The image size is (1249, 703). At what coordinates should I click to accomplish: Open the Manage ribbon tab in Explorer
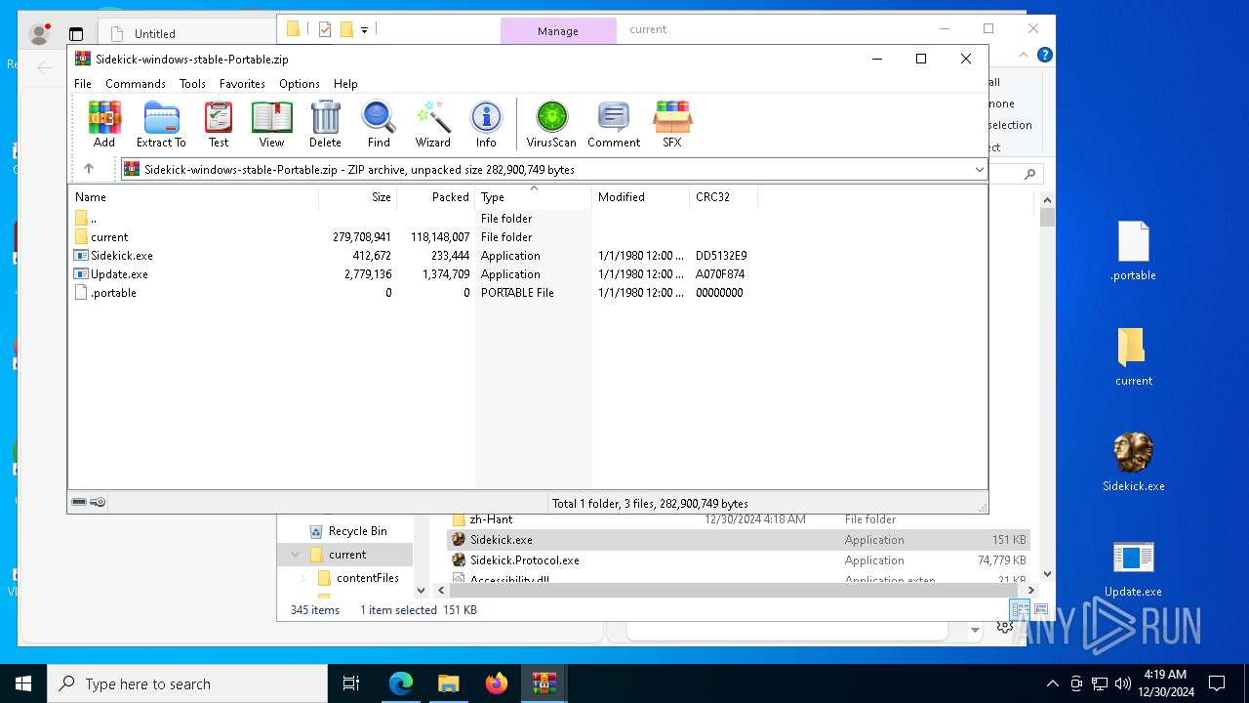[x=558, y=31]
